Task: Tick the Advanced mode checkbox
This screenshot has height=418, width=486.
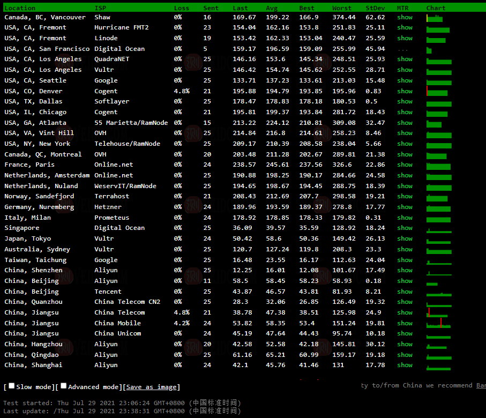Action: pos(64,386)
